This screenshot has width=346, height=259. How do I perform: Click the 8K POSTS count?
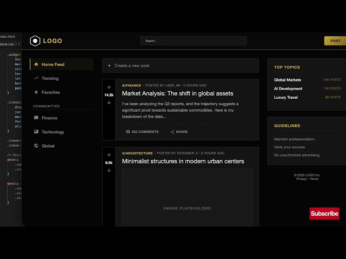333,97
